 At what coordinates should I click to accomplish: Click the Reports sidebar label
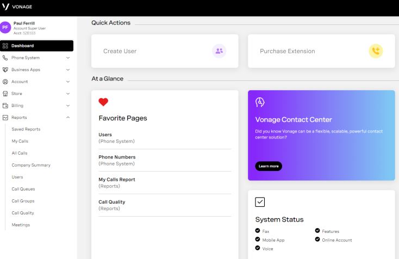pos(19,117)
